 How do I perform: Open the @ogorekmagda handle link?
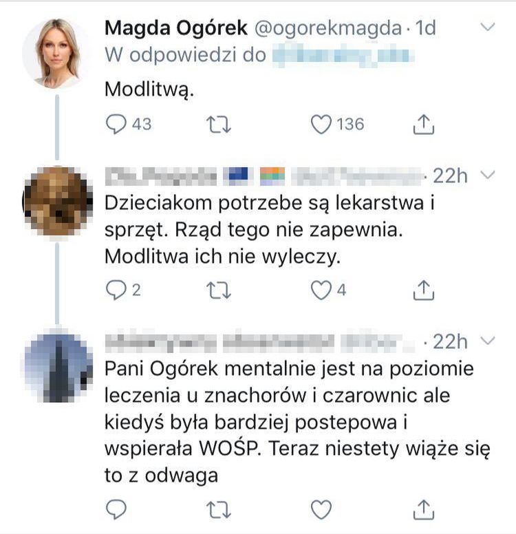(329, 28)
